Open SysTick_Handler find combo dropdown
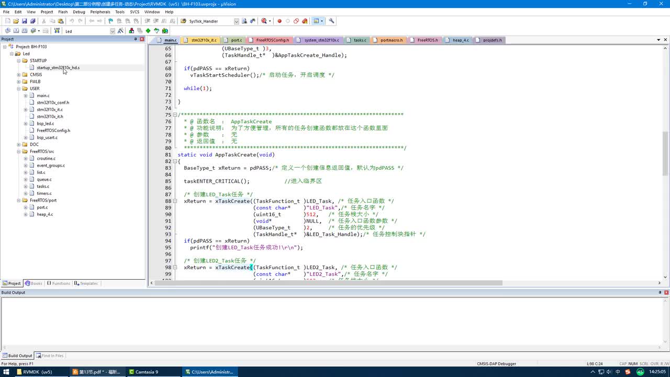 [x=236, y=21]
